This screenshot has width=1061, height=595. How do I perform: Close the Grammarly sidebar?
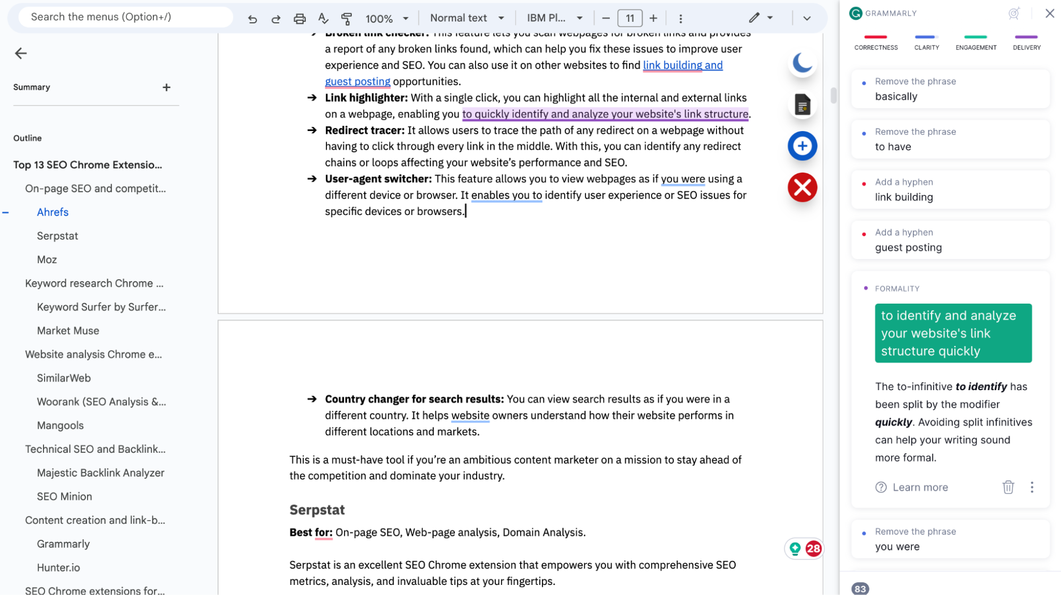pos(1050,13)
